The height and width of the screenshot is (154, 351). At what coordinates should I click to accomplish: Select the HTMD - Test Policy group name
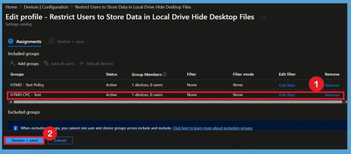[27, 85]
